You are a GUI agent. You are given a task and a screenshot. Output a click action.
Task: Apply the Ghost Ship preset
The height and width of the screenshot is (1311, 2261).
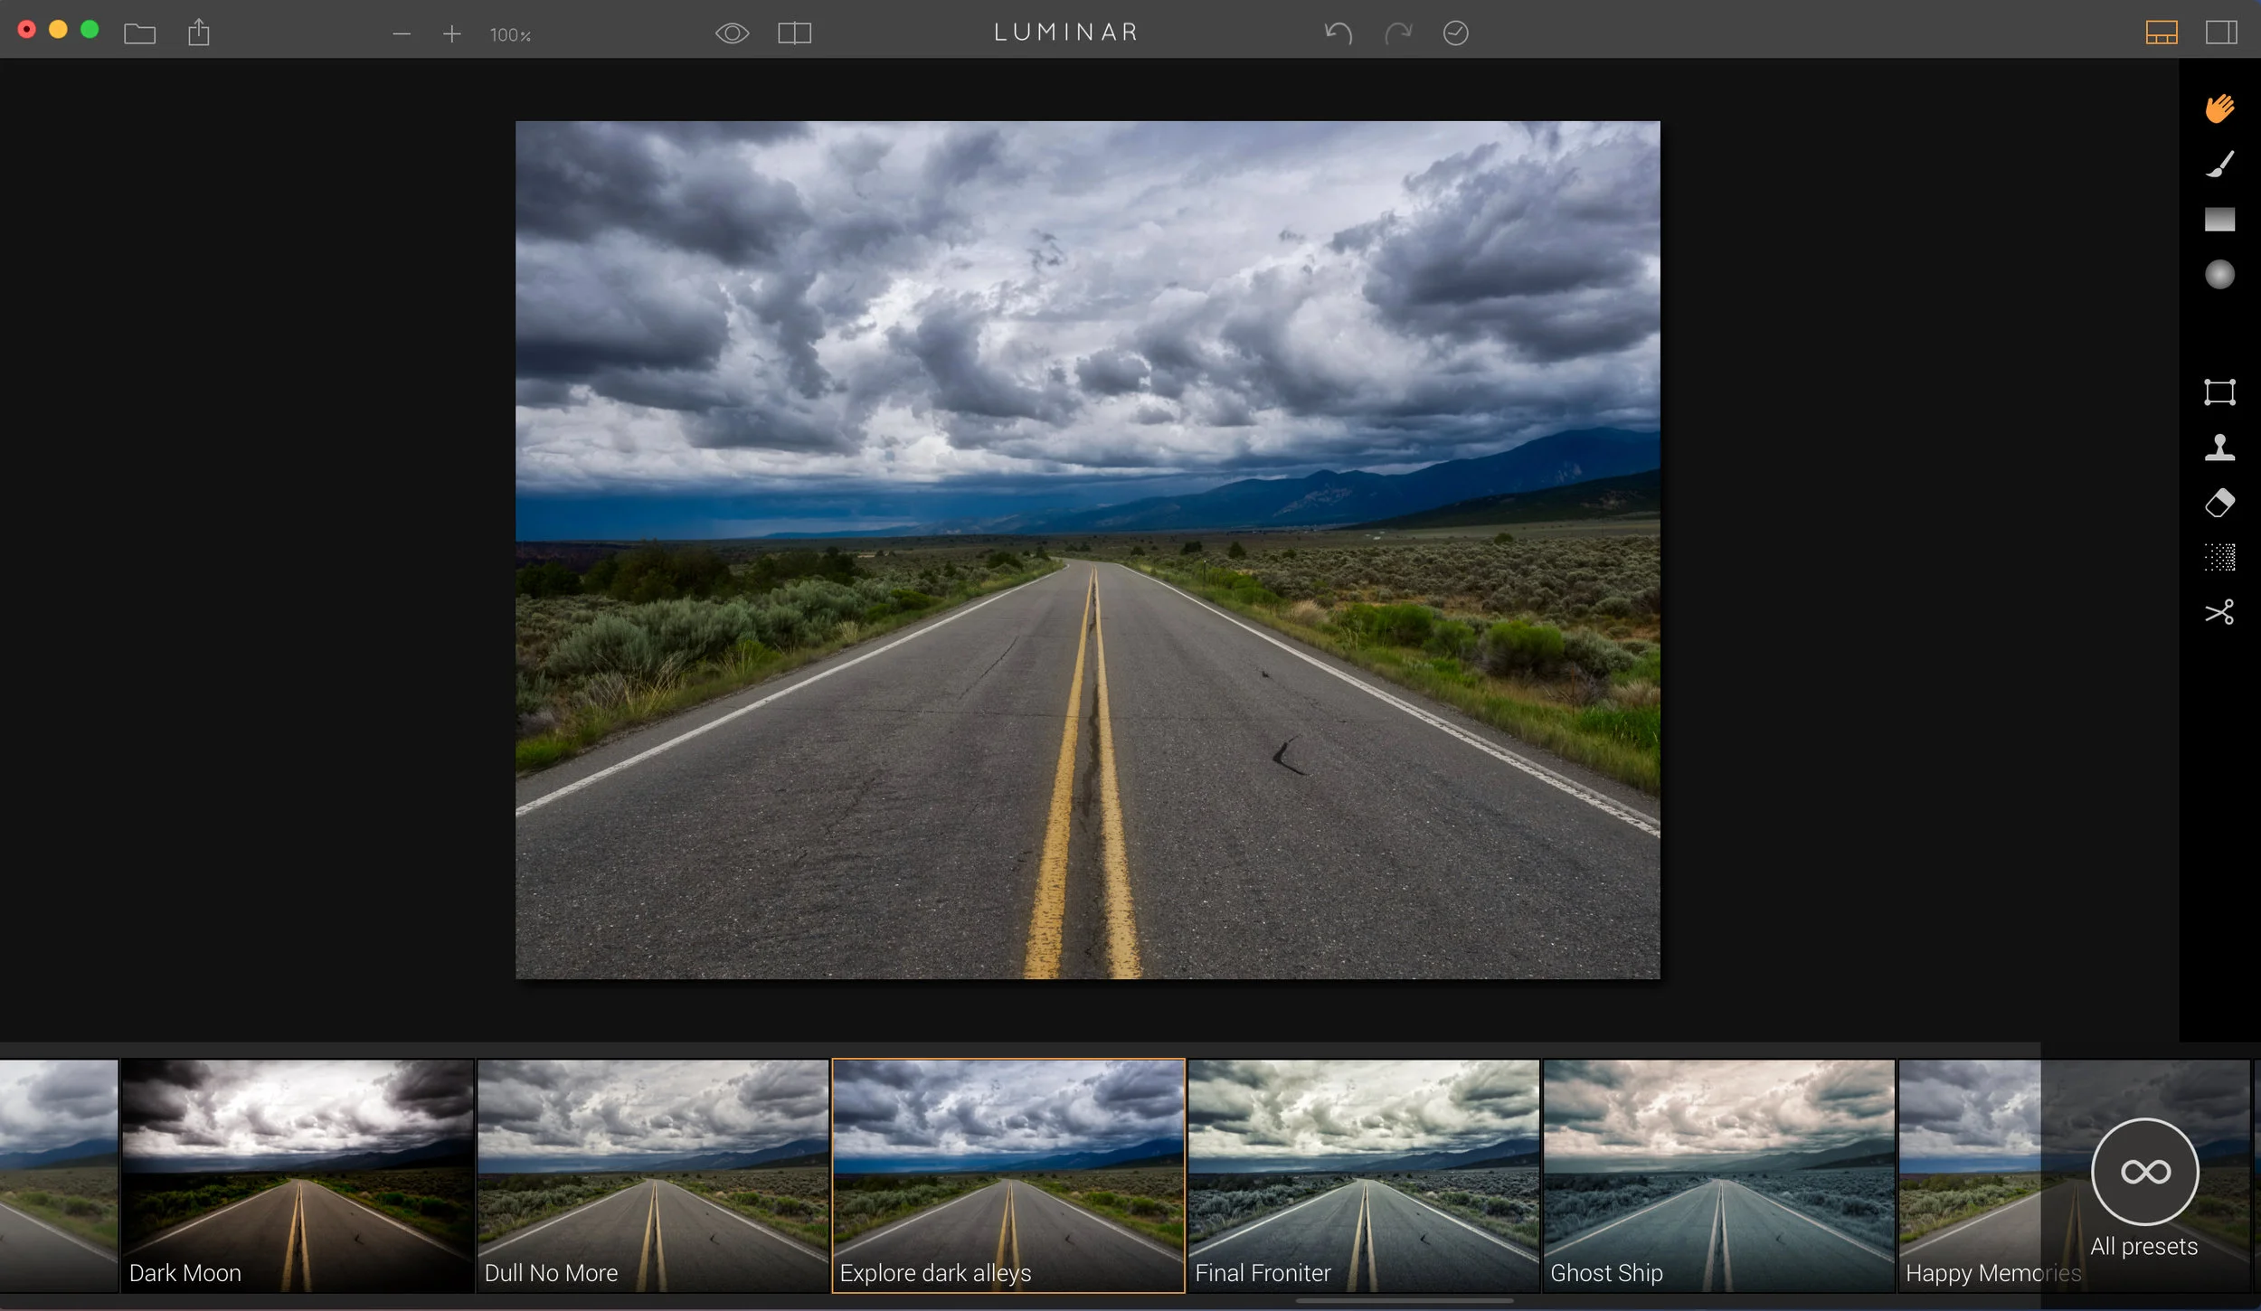pos(1718,1175)
